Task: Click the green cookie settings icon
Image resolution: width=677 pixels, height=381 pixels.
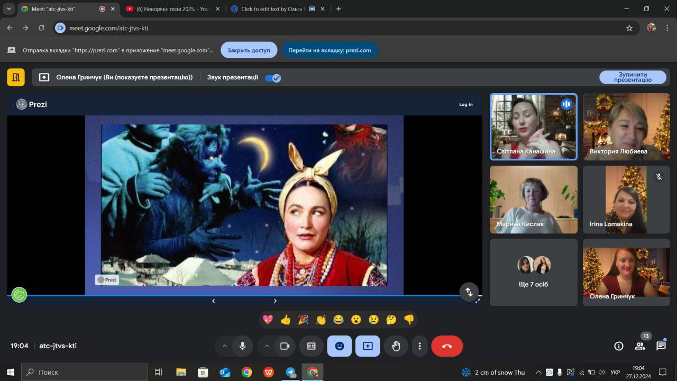Action: pos(19,295)
